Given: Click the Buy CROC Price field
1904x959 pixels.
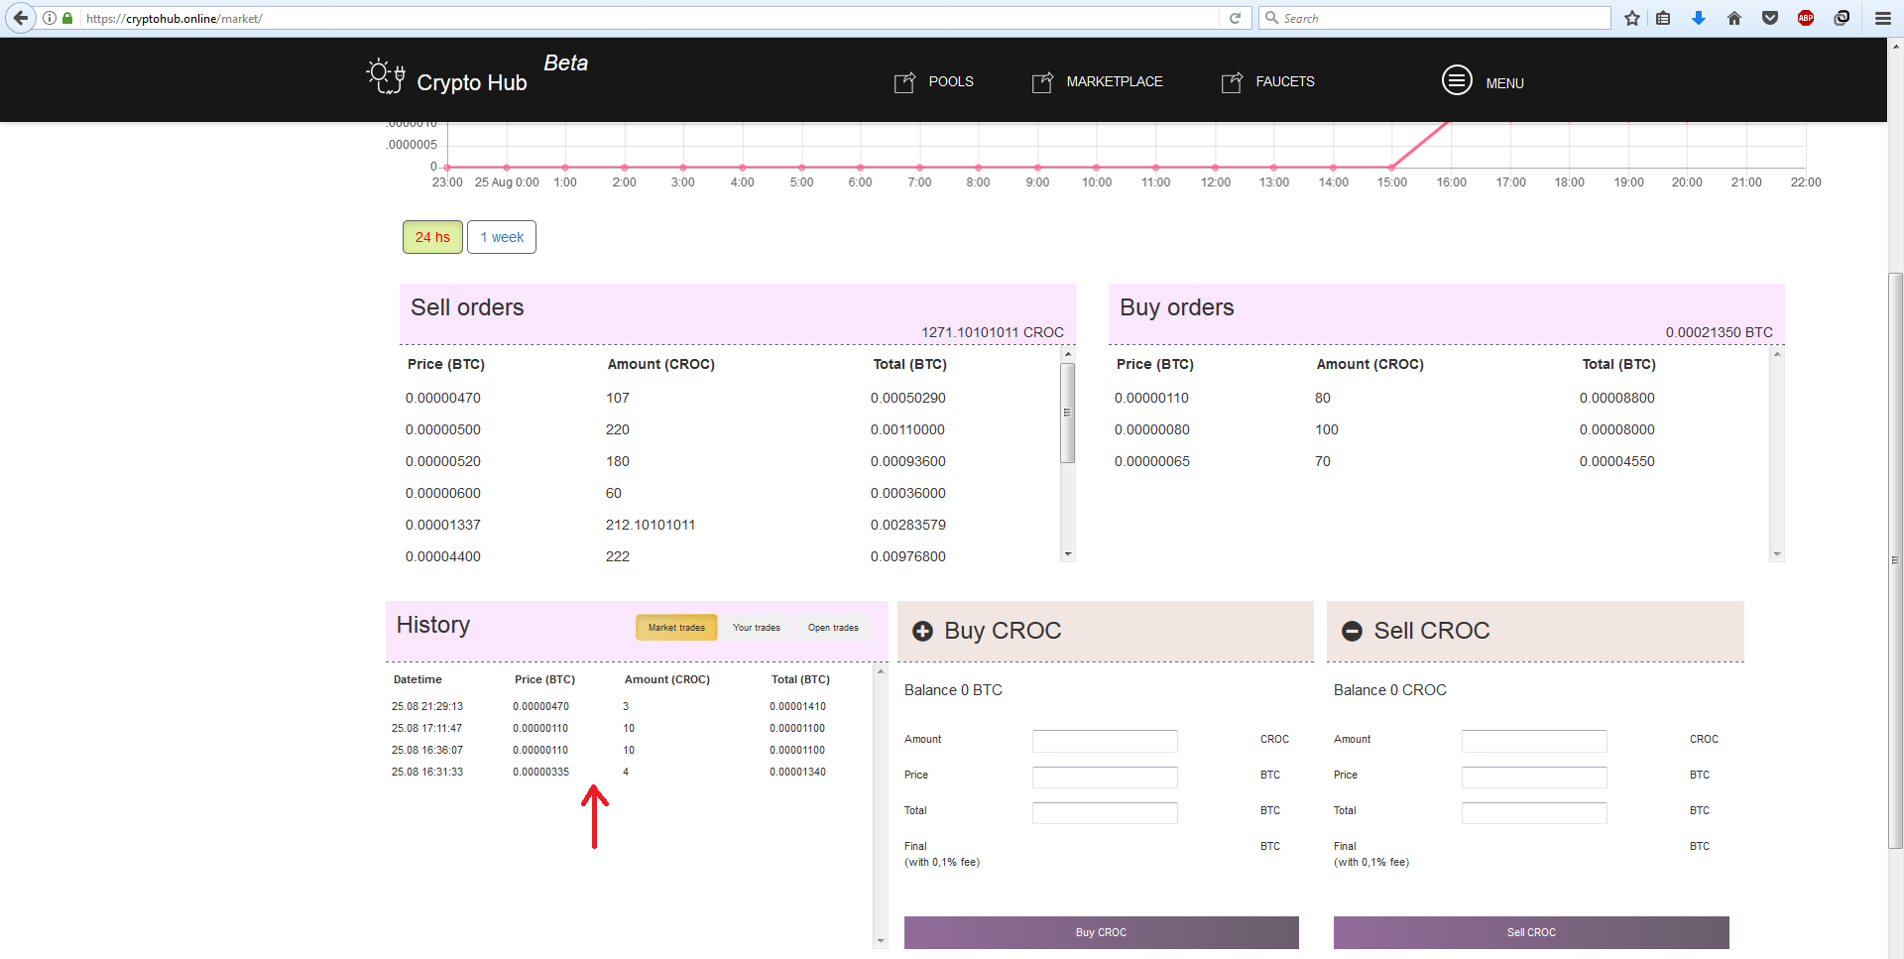Looking at the screenshot, I should point(1105,777).
